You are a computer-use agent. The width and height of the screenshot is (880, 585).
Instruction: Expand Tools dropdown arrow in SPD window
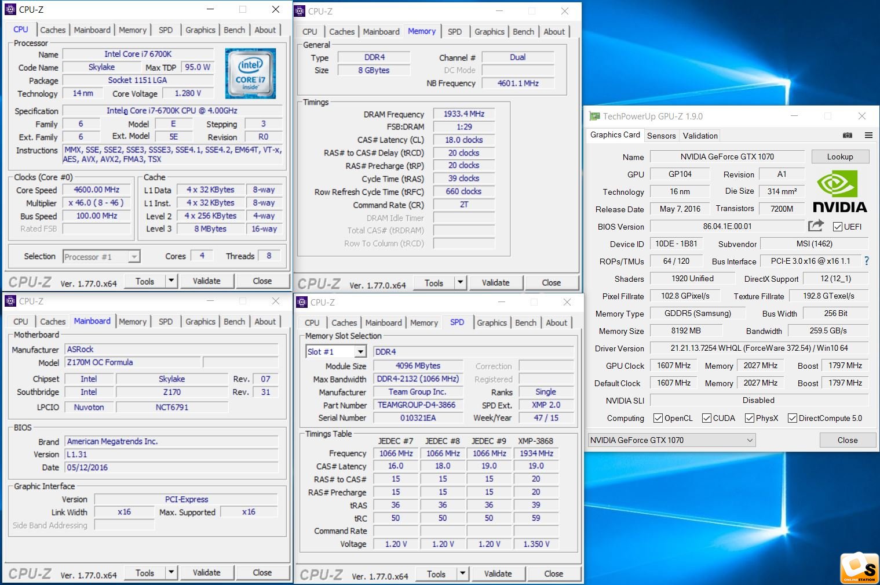[x=463, y=574]
